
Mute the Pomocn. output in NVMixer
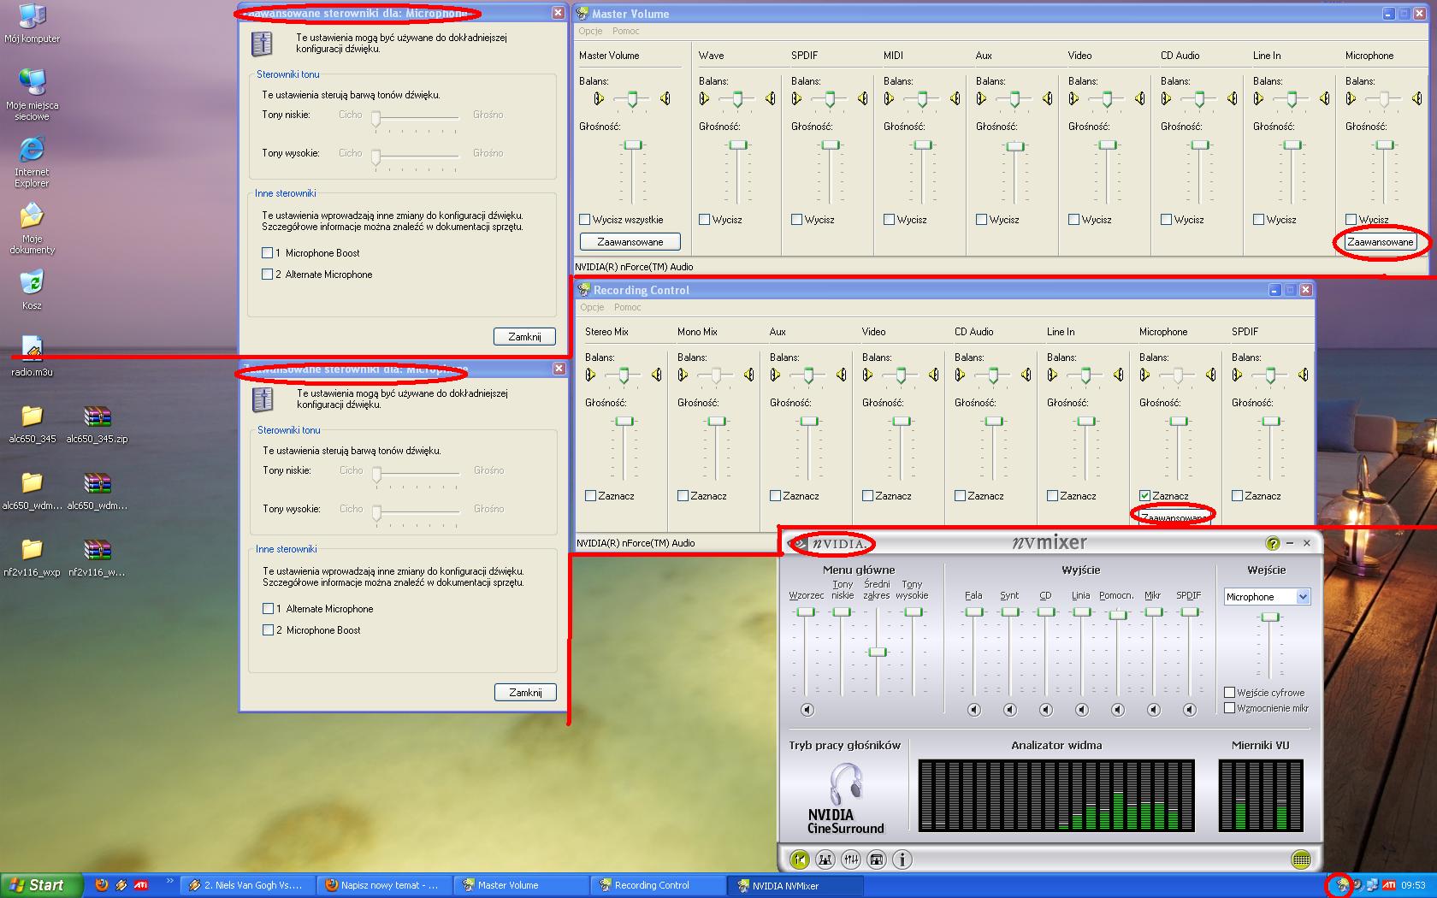[x=1117, y=710]
